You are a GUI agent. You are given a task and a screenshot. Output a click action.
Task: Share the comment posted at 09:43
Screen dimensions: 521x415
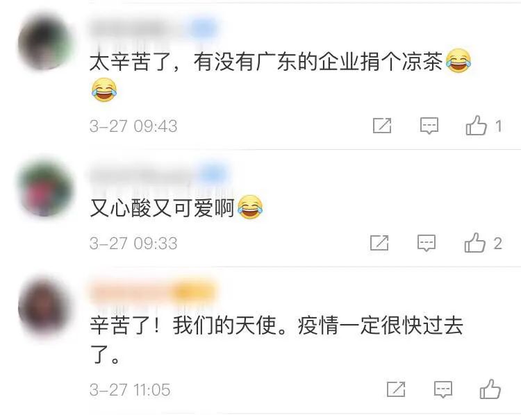382,126
